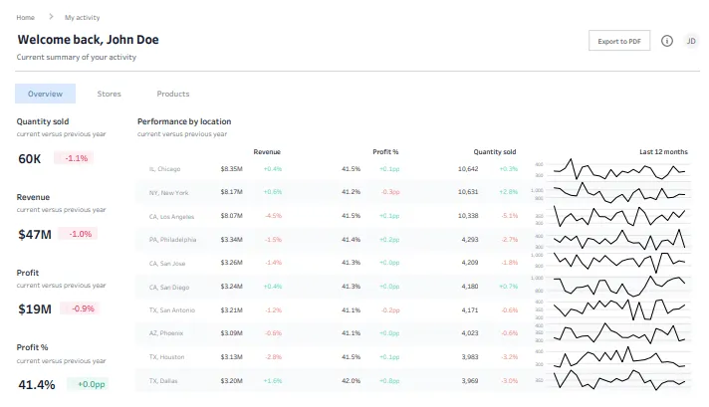The height and width of the screenshot is (407, 709).
Task: Click the Revenue -1.0% change badge
Action: pos(78,234)
